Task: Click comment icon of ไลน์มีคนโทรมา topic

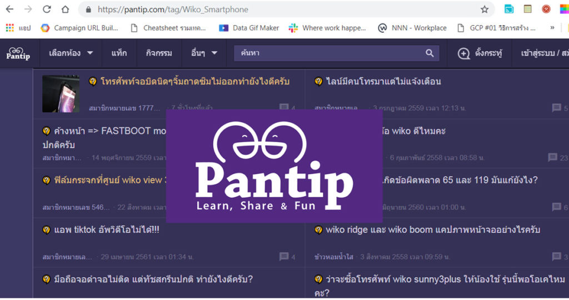Action: coord(557,108)
